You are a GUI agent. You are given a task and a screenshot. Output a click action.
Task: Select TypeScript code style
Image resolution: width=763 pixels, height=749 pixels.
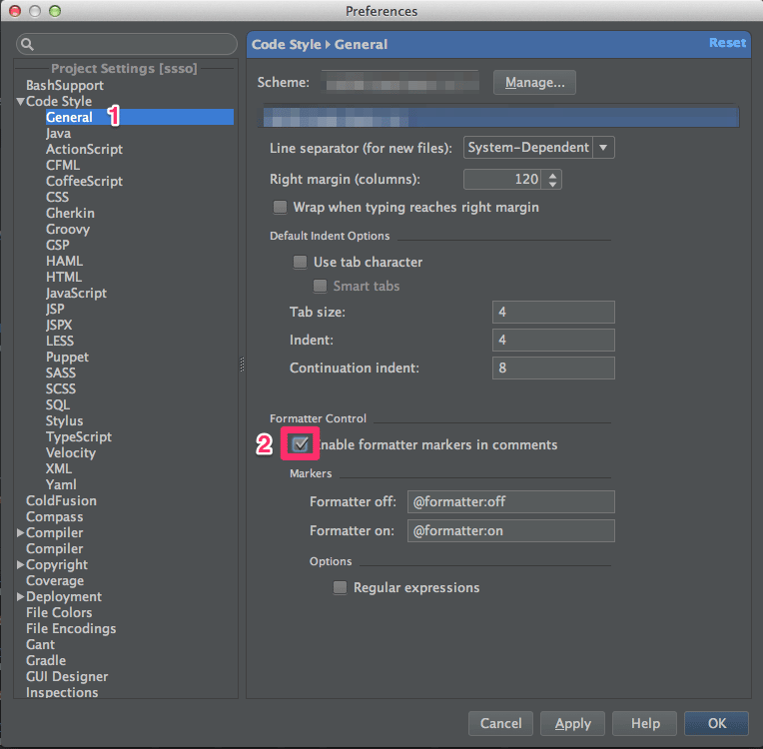pyautogui.click(x=78, y=437)
